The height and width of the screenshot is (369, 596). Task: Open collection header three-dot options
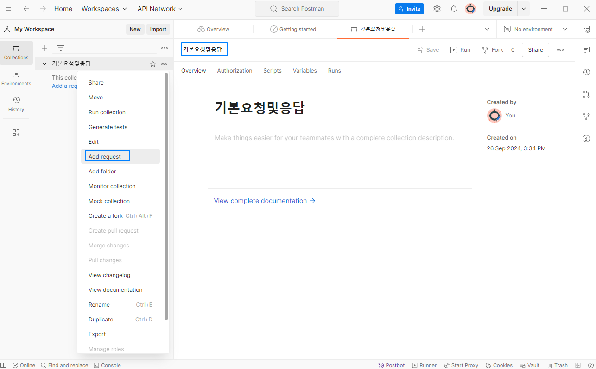pyautogui.click(x=560, y=50)
